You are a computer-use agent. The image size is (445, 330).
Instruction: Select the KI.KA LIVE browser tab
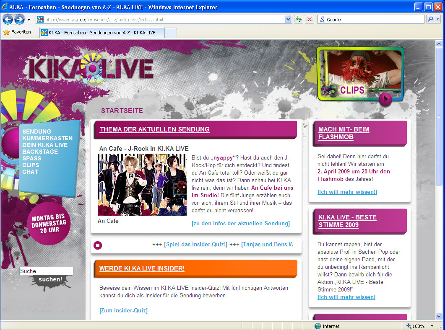[102, 33]
